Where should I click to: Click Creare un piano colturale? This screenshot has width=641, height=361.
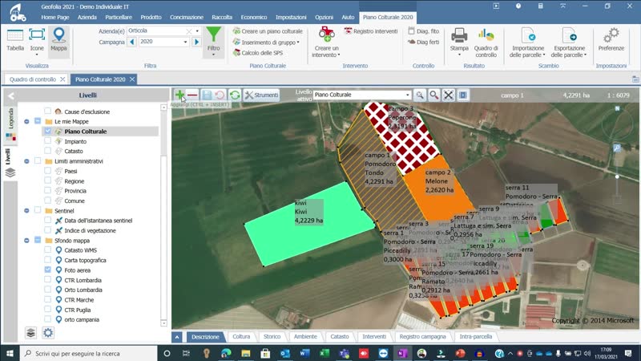click(268, 31)
